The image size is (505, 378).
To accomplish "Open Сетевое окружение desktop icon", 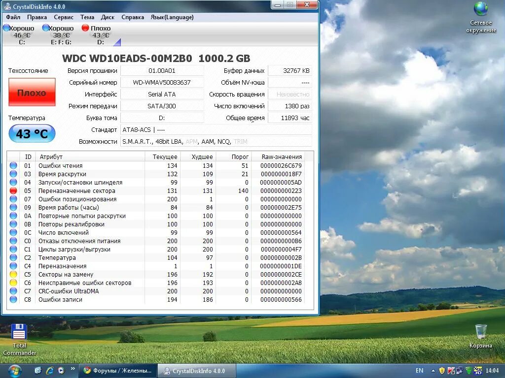I will pos(481,18).
